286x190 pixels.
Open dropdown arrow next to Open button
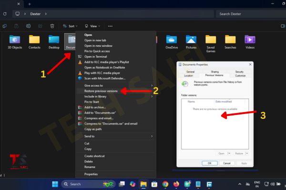click(x=229, y=153)
